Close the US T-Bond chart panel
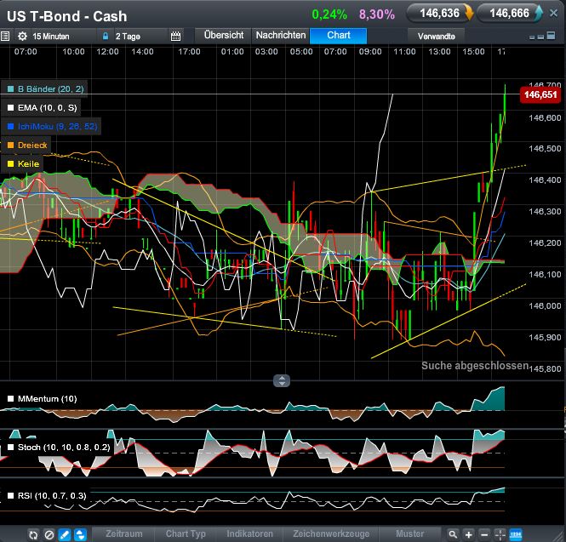The width and height of the screenshot is (566, 542). (x=554, y=14)
